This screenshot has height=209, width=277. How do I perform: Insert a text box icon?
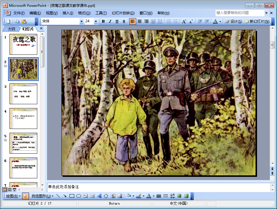point(86,196)
